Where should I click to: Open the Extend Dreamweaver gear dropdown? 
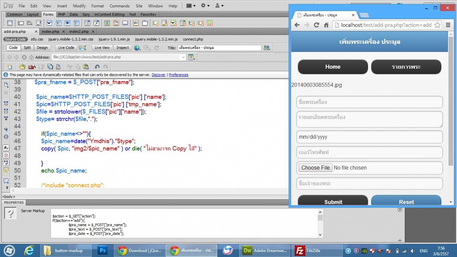click(205, 6)
